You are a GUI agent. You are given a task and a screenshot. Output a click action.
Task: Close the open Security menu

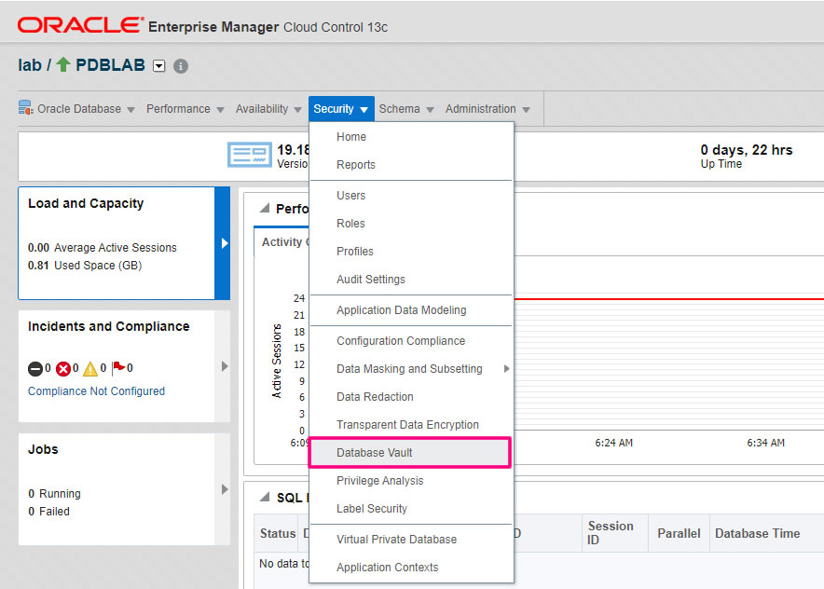point(341,109)
